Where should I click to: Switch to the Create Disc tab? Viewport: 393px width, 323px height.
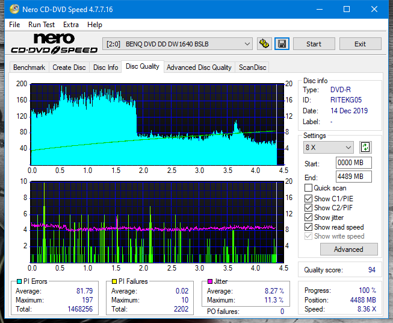pyautogui.click(x=69, y=67)
